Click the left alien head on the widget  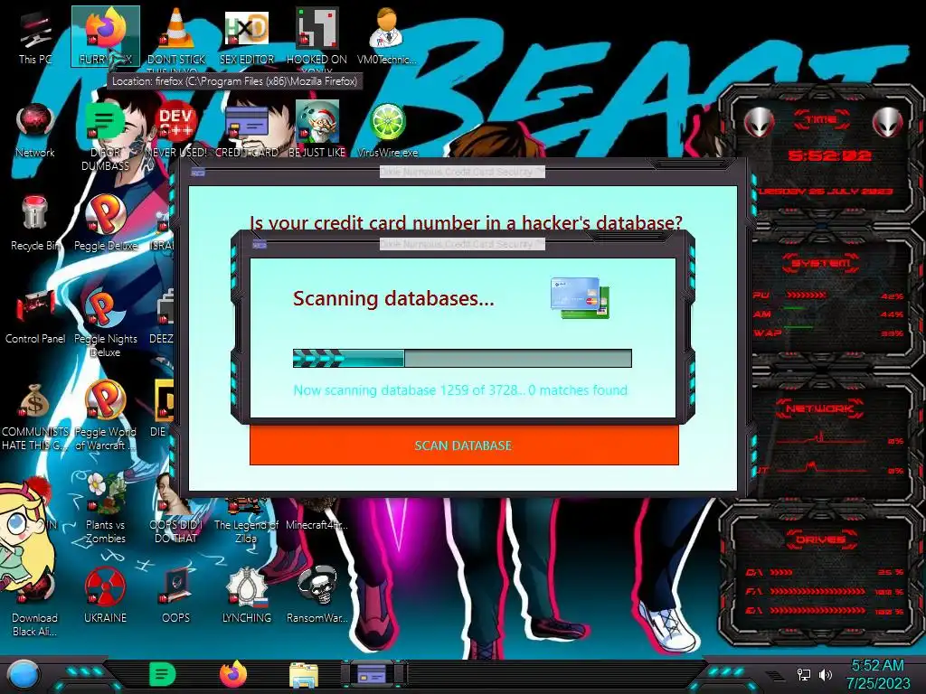[x=759, y=122]
